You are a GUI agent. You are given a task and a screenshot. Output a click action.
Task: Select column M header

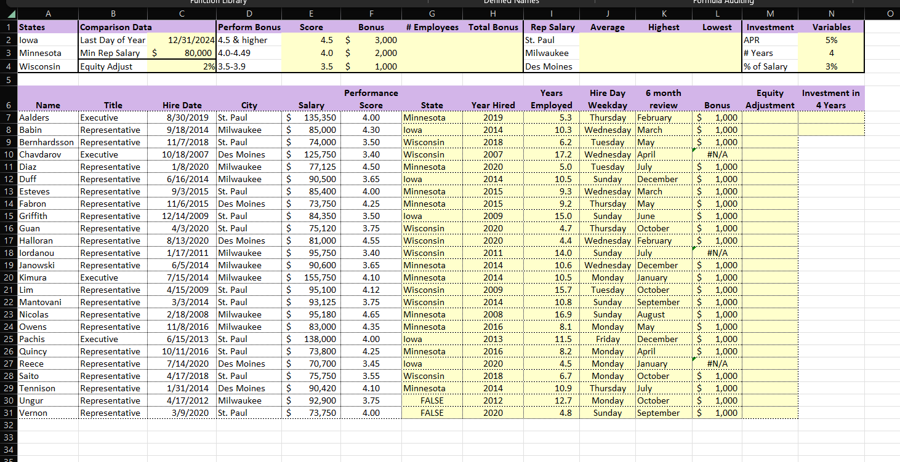point(769,14)
